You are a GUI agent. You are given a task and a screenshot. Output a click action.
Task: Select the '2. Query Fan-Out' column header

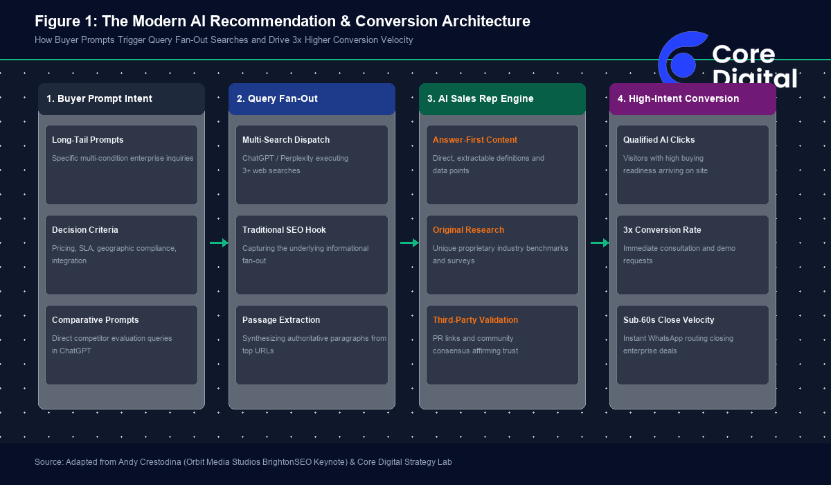click(x=312, y=99)
